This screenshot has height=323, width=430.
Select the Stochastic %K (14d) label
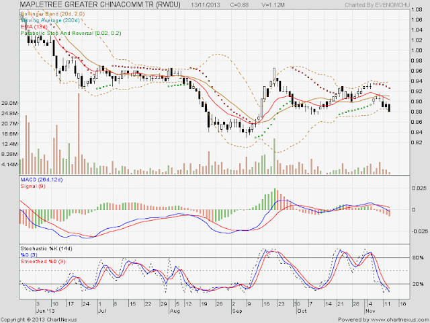pyautogui.click(x=46, y=248)
